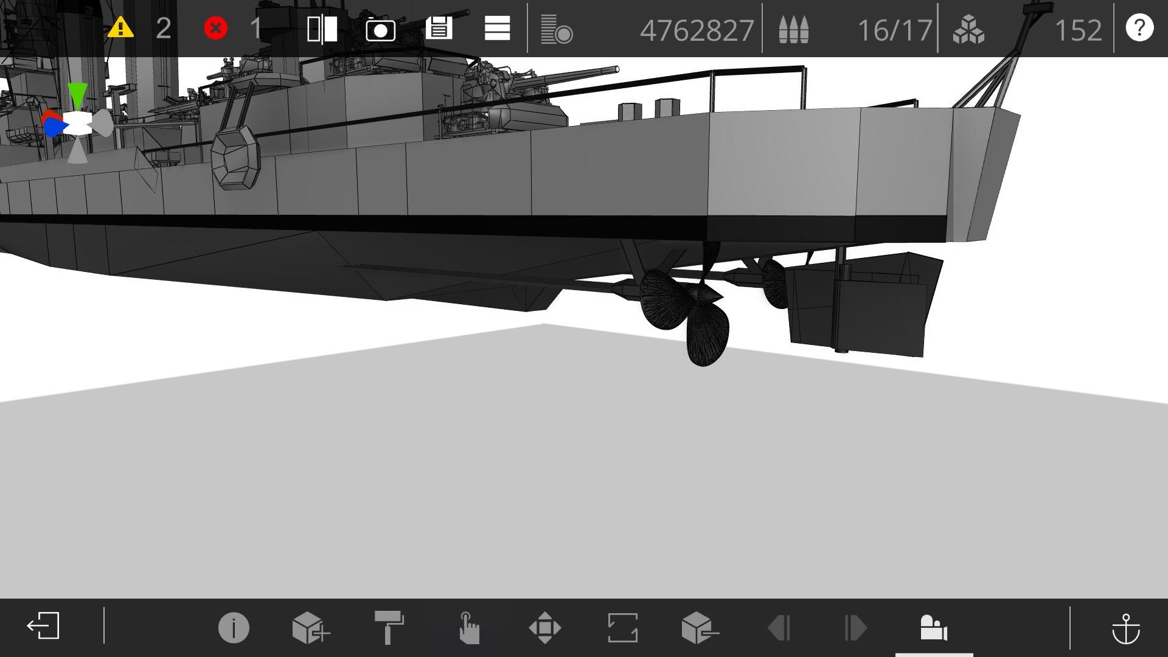Image resolution: width=1168 pixels, height=657 pixels.
Task: Open the hamburger menu
Action: tap(497, 29)
